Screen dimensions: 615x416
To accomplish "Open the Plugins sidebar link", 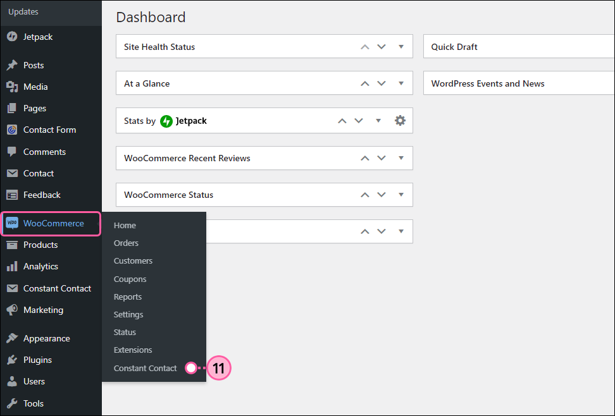I will pos(38,360).
